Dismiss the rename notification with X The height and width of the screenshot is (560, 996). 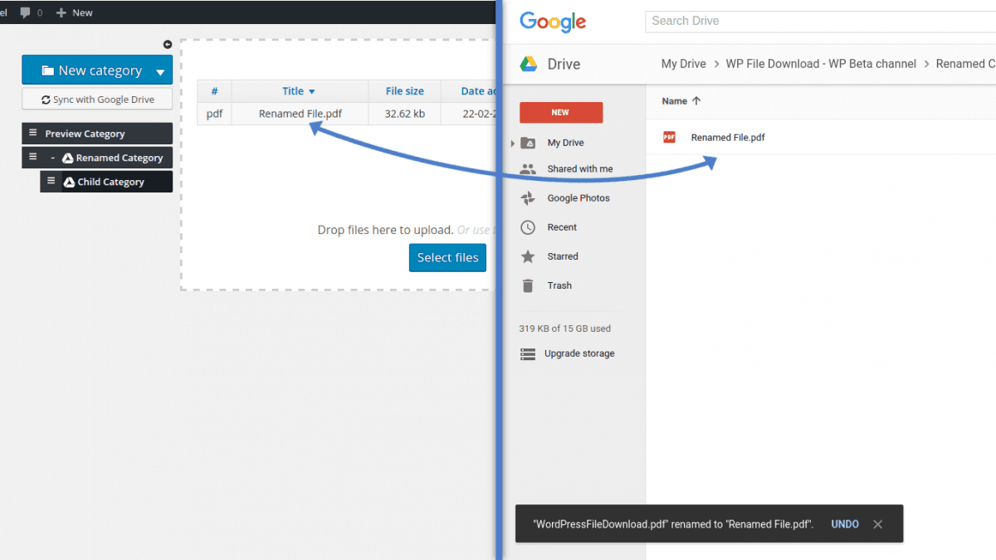coord(878,524)
